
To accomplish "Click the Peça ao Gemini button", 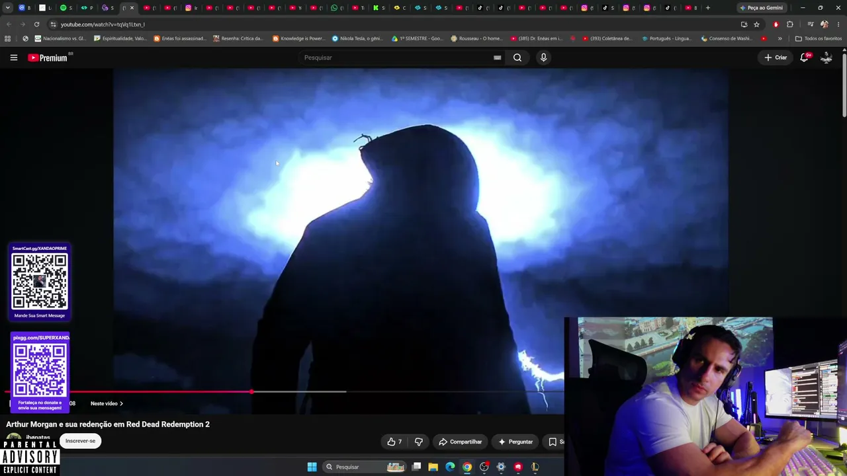I will click(761, 8).
